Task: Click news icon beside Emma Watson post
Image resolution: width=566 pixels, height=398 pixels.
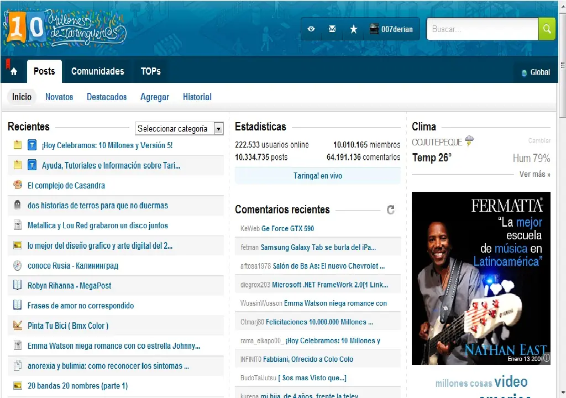Action: [x=17, y=345]
